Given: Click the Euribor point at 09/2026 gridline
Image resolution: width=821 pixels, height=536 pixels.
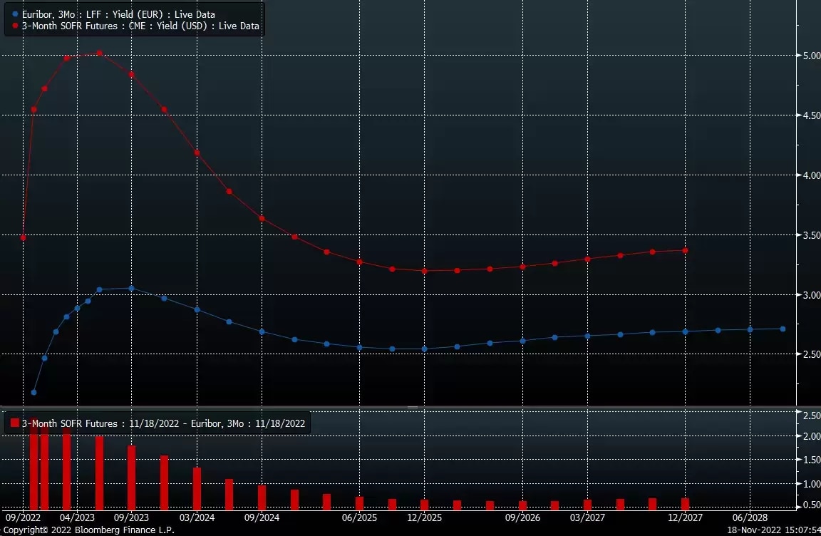Looking at the screenshot, I should [522, 341].
